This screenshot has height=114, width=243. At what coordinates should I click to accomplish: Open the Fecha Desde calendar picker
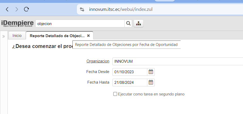click(151, 72)
